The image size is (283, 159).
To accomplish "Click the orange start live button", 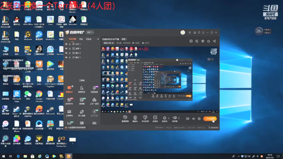I will [210, 119].
